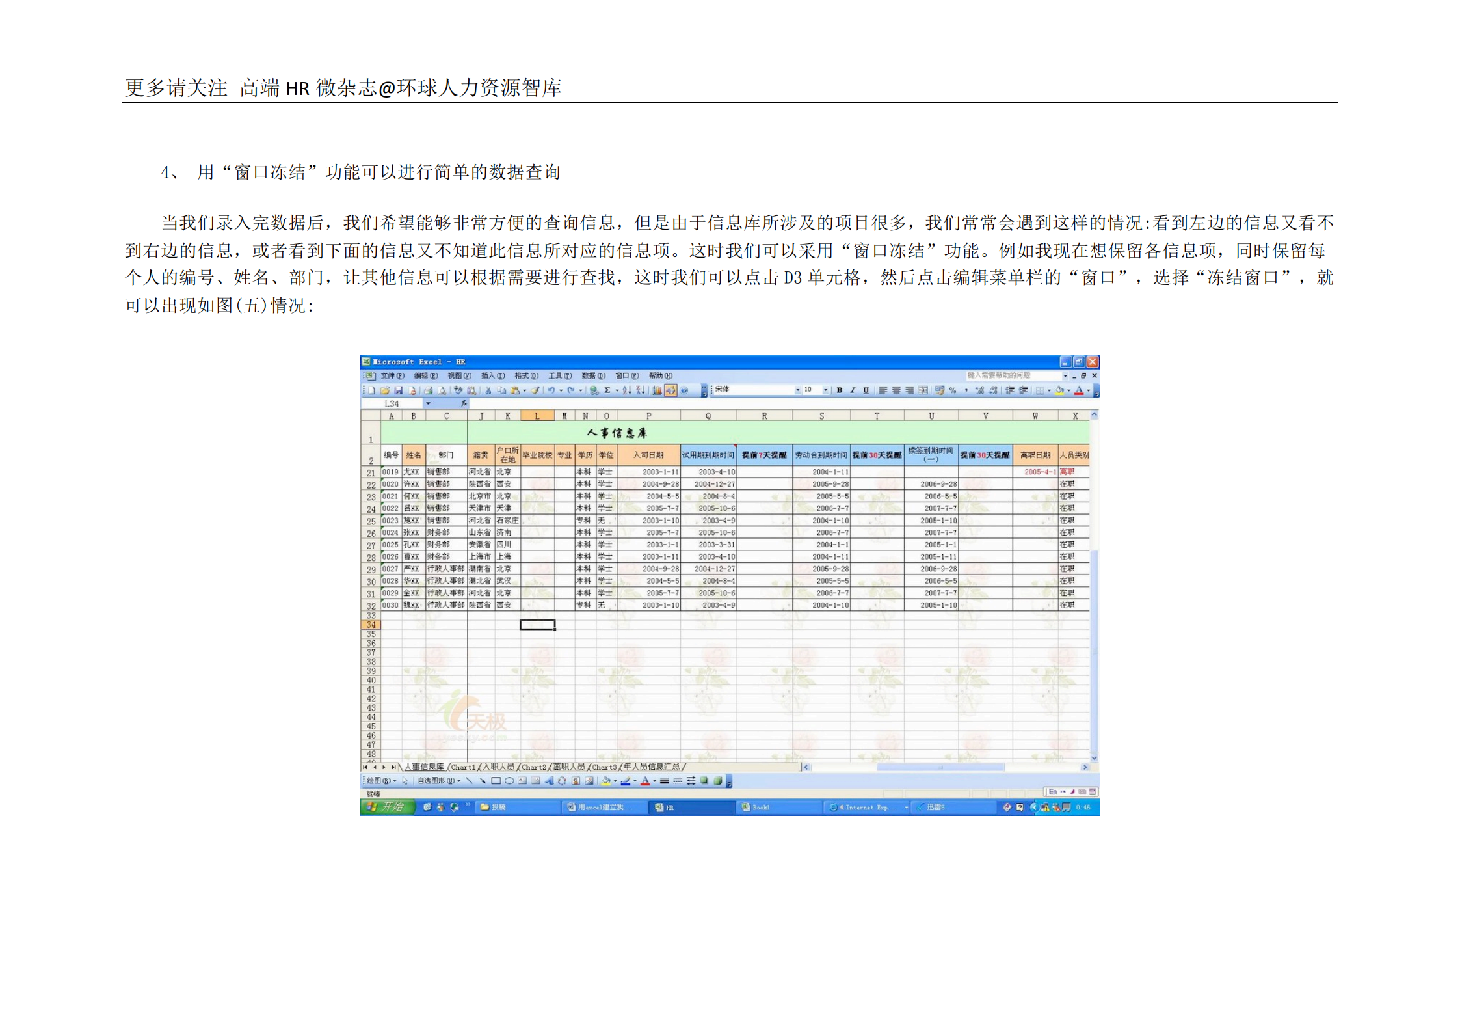1460x1032 pixels.
Task: Select the Oval shape tool
Action: [509, 781]
